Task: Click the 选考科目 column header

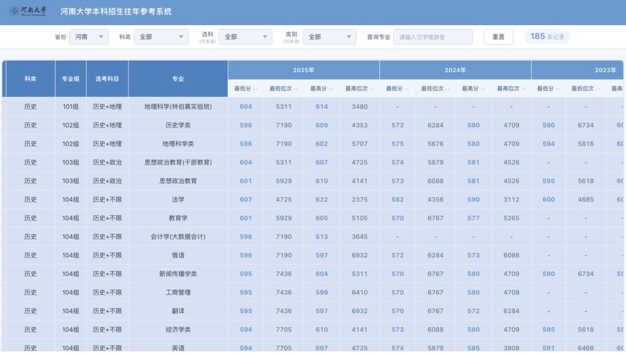Action: click(x=107, y=79)
